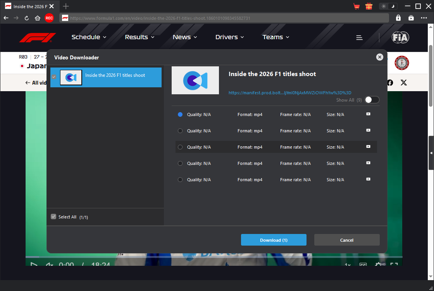Click the large video thumbnail in dialog
This screenshot has height=291, width=434.
tap(195, 80)
